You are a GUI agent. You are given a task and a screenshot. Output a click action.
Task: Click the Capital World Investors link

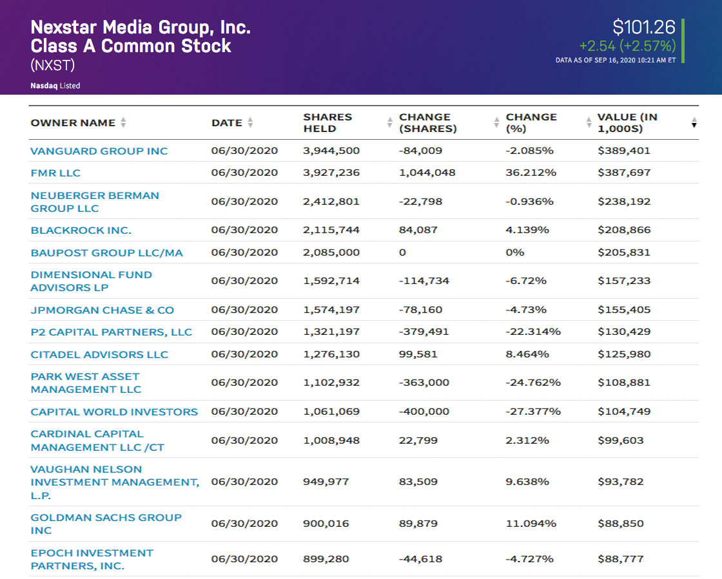pyautogui.click(x=114, y=412)
